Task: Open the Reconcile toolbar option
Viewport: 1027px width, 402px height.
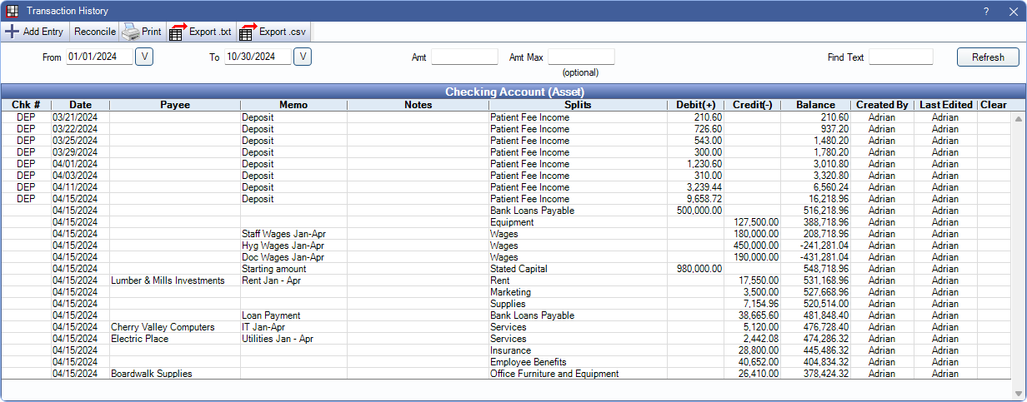Action: pyautogui.click(x=94, y=32)
